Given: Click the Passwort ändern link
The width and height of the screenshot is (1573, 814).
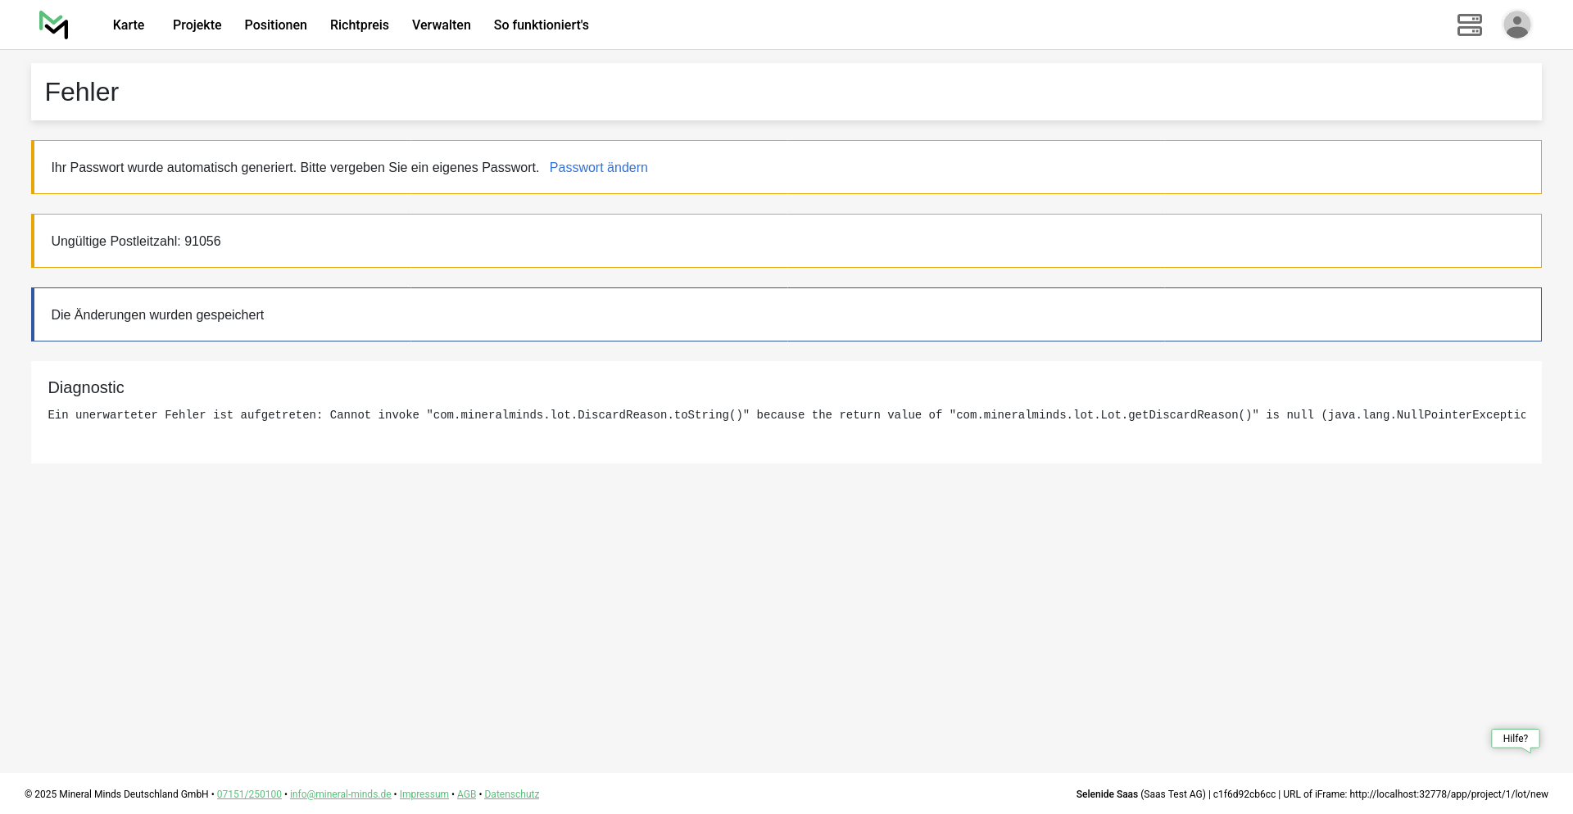Looking at the screenshot, I should [598, 168].
